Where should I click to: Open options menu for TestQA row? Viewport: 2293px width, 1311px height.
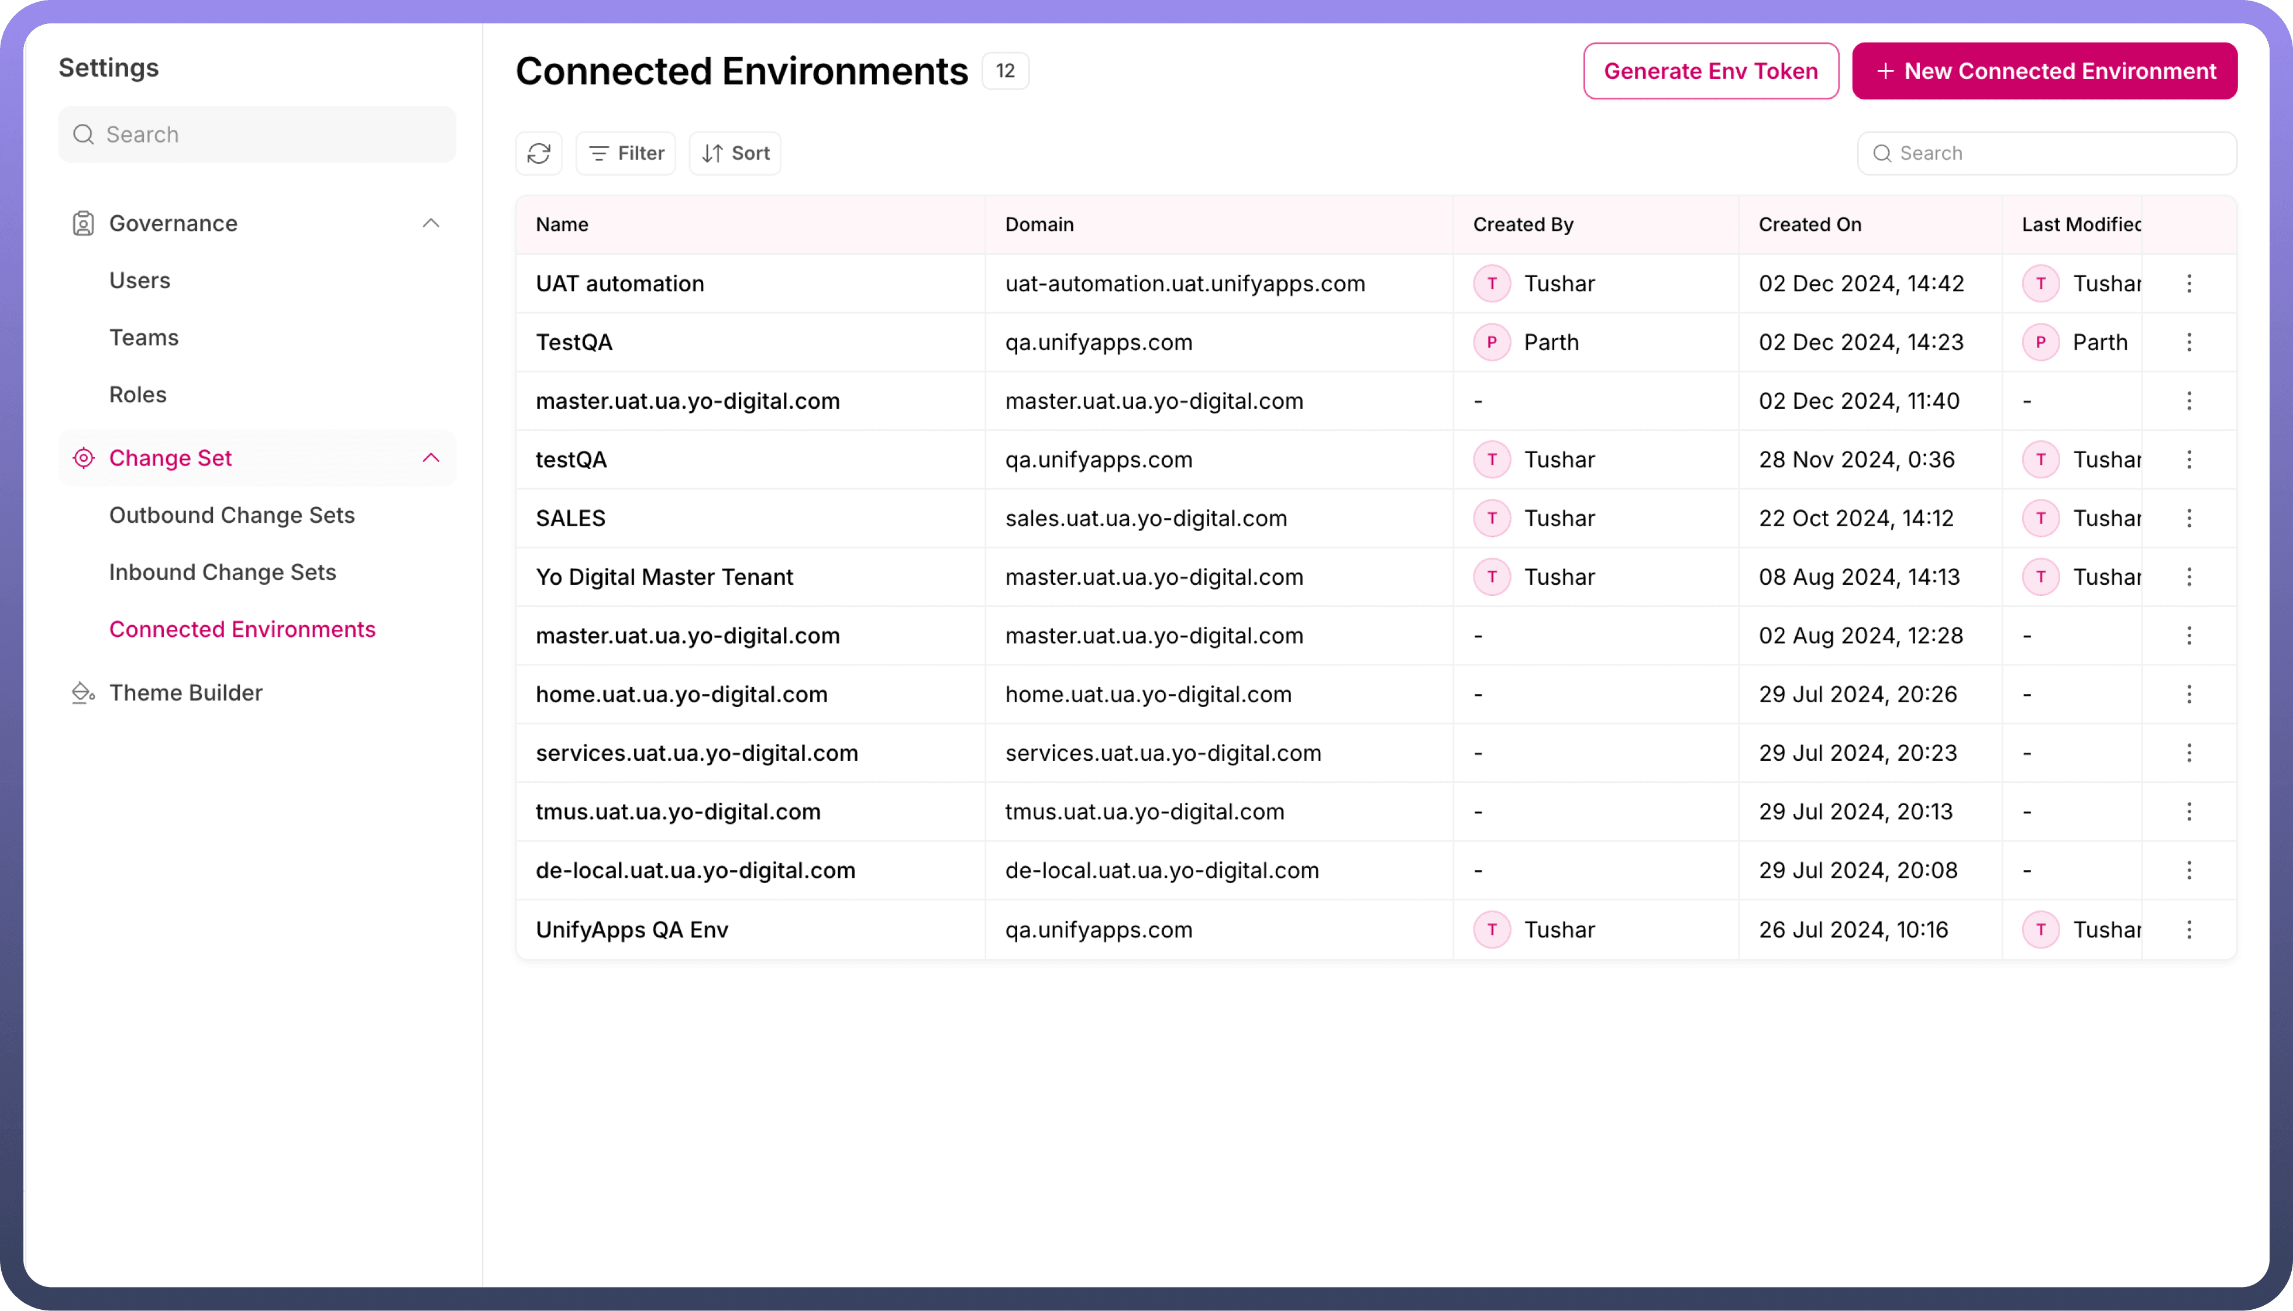coord(2188,342)
